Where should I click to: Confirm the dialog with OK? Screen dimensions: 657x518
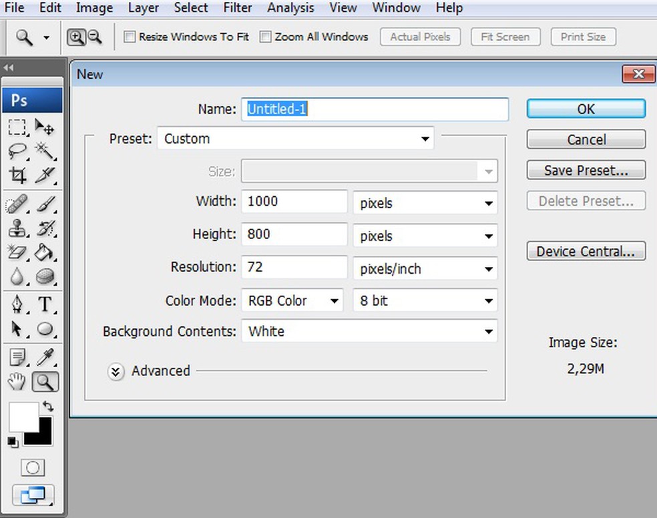click(x=586, y=109)
